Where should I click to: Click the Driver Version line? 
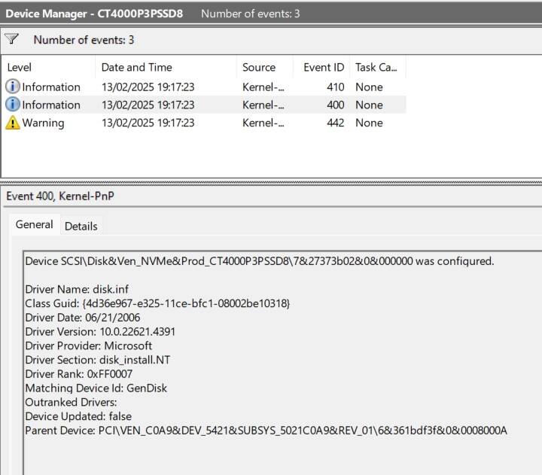(x=100, y=331)
